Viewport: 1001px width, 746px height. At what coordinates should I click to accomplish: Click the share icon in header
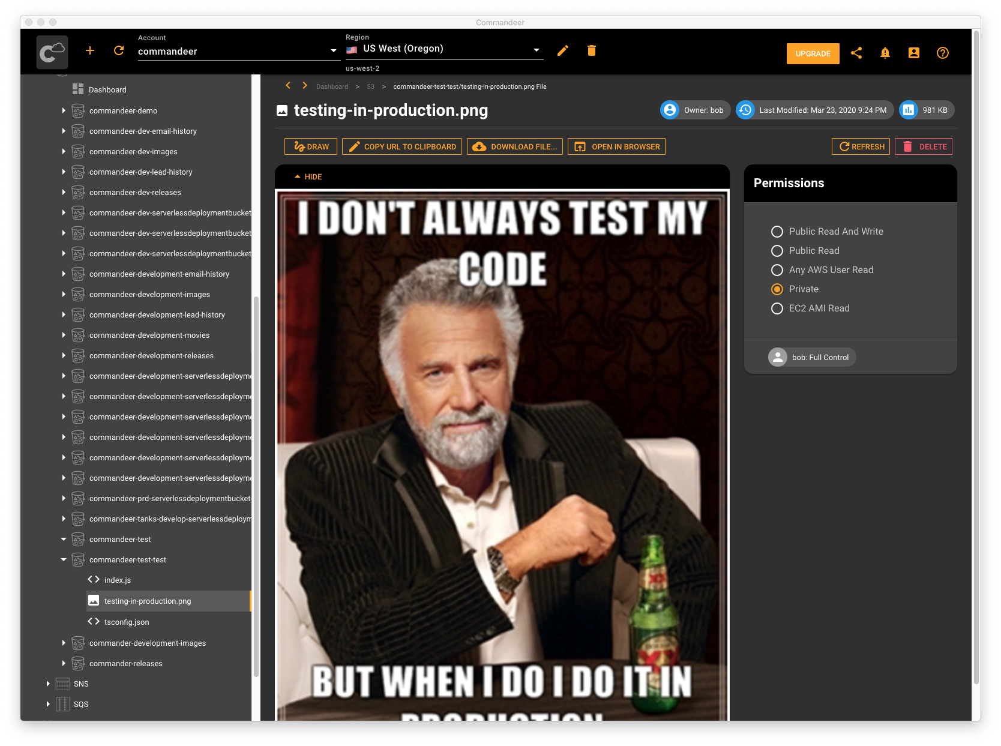[856, 53]
